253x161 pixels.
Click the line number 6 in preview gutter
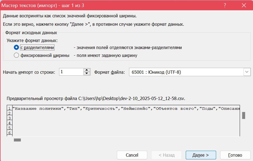click(x=9, y=133)
